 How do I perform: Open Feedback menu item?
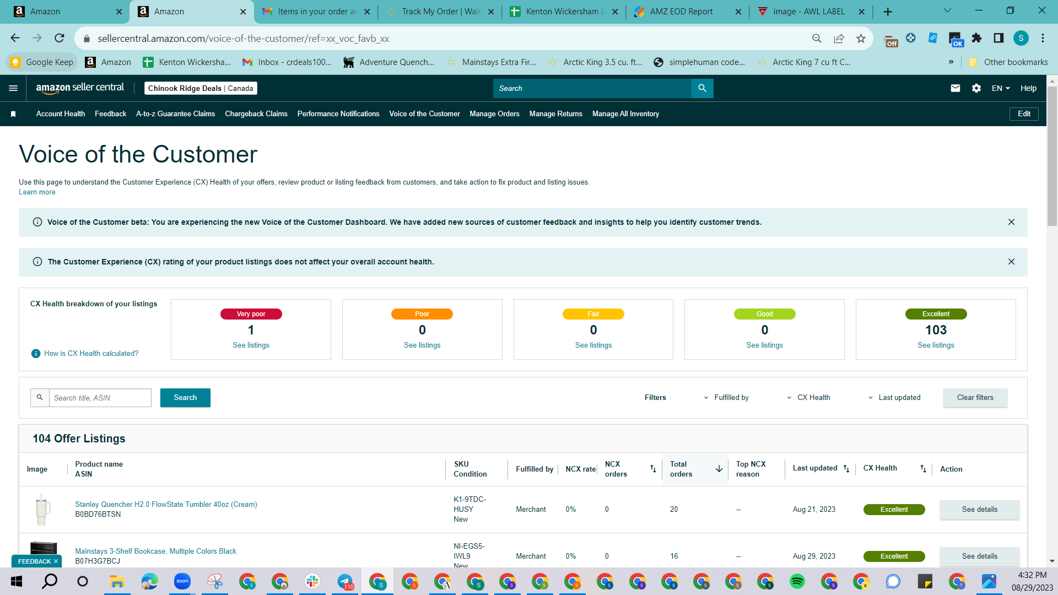click(x=110, y=114)
